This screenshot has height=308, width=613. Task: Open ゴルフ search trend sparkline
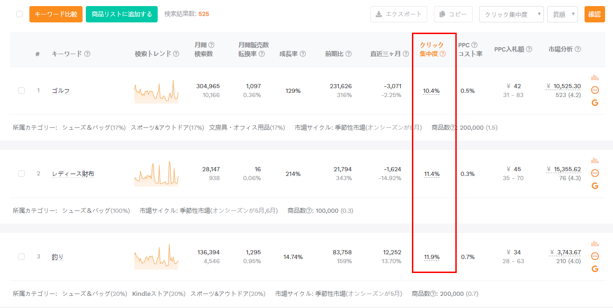click(x=156, y=91)
